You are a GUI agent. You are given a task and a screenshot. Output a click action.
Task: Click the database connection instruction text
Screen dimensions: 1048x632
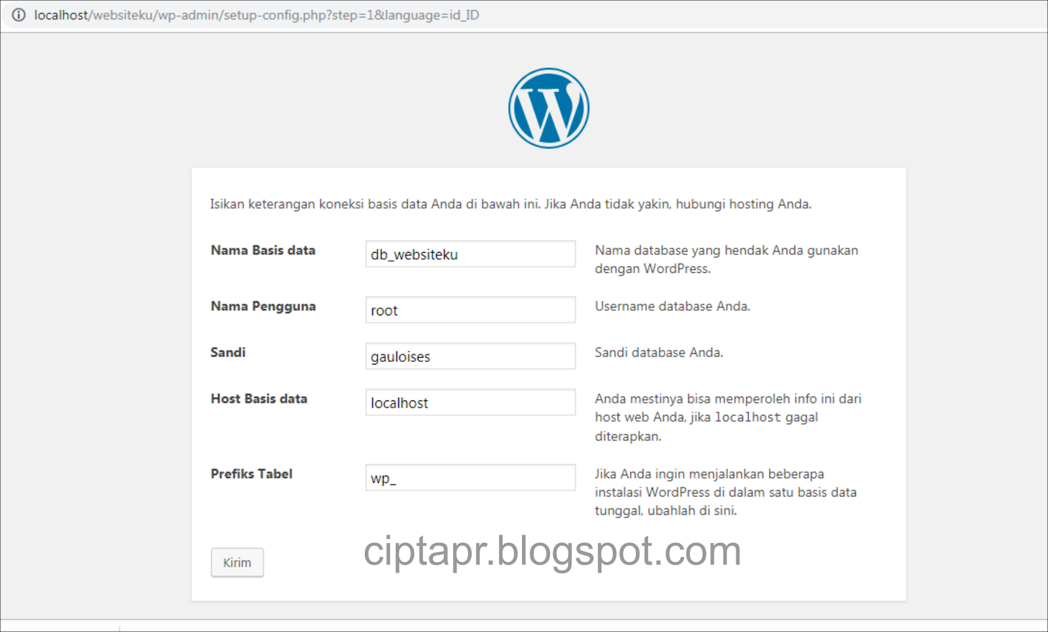tap(510, 203)
